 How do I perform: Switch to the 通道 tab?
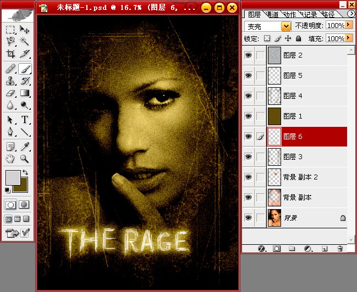pos(272,14)
